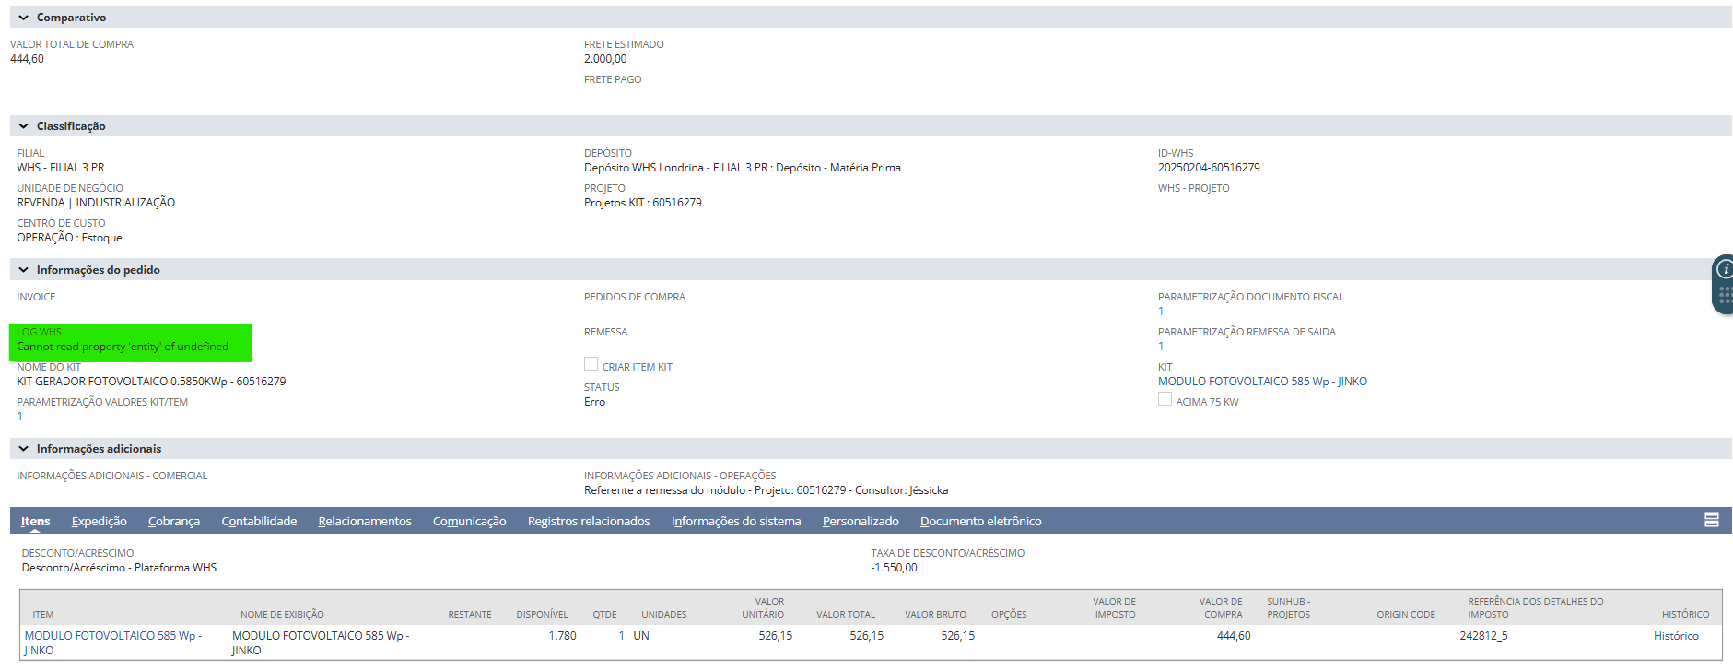Toggle the Acima 75 KW checkbox

pyautogui.click(x=1165, y=399)
